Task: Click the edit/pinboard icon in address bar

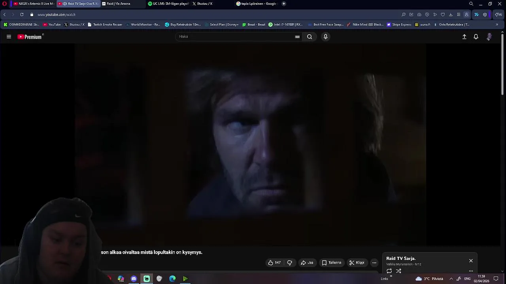Action: (x=412, y=15)
